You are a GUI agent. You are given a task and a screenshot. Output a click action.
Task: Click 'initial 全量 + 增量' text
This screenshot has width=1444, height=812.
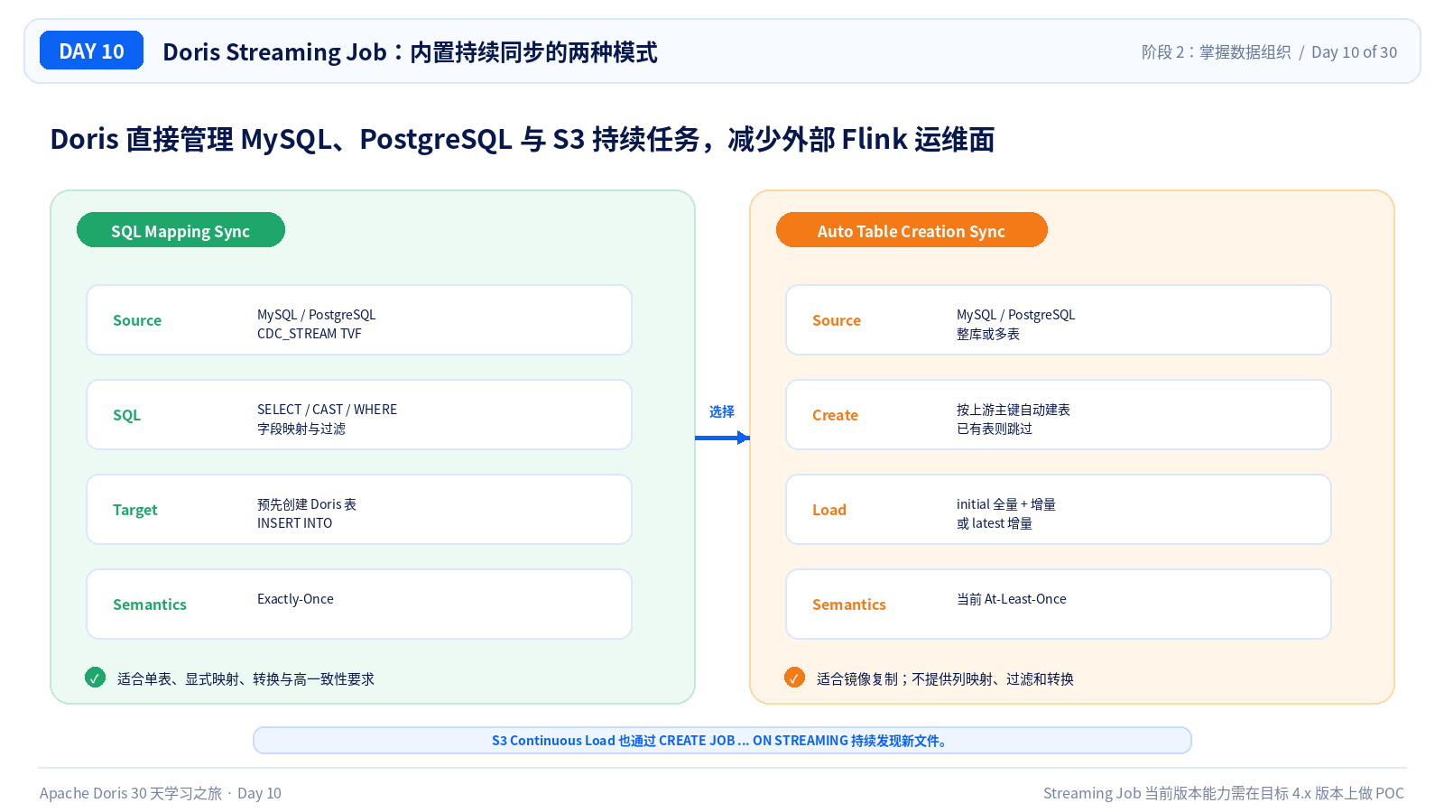click(1006, 504)
